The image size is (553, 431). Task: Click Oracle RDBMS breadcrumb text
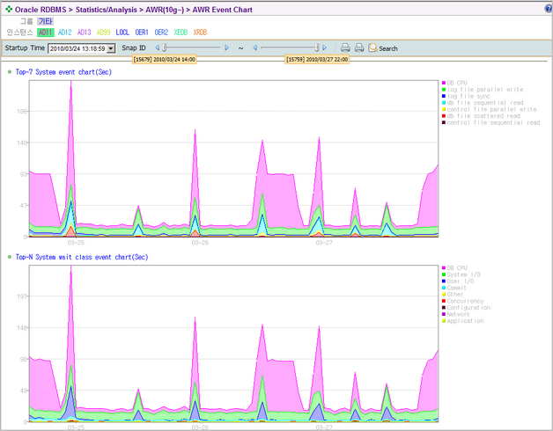click(41, 10)
